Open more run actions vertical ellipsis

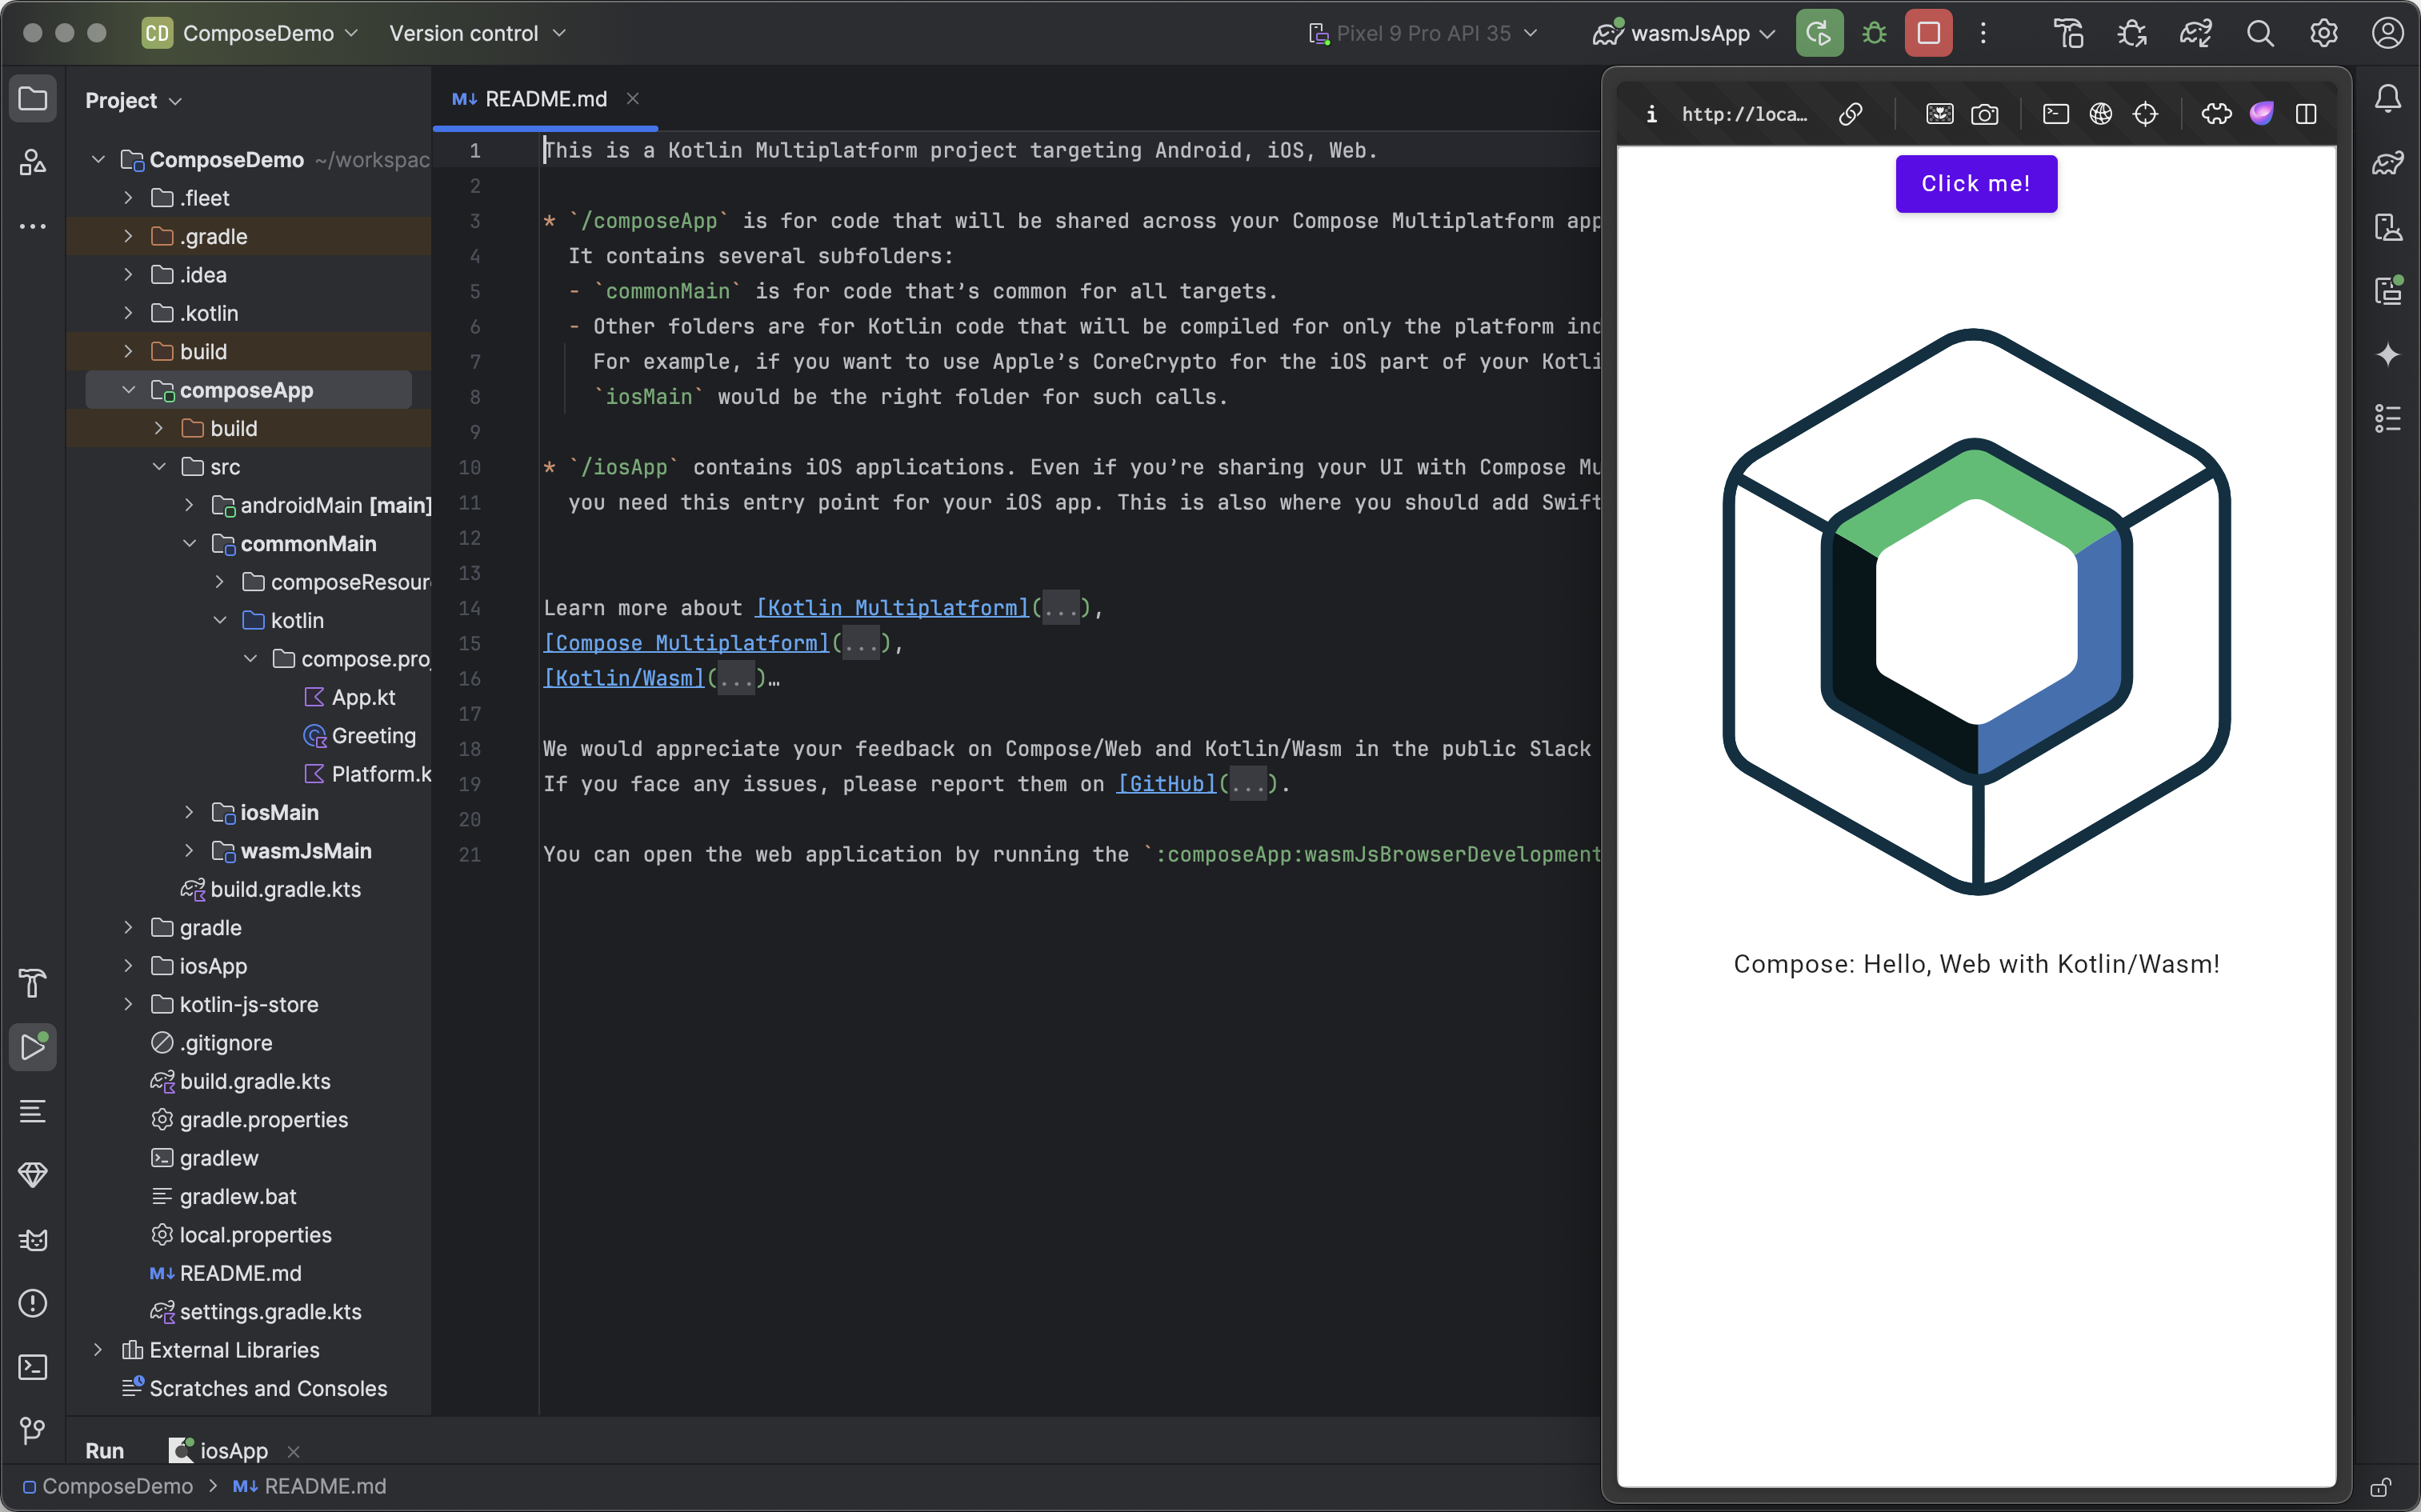point(1983,33)
